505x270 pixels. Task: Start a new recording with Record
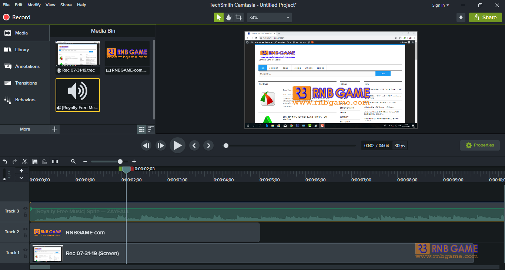tap(17, 17)
